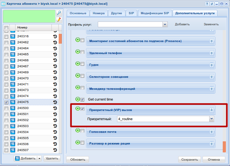The width and height of the screenshot is (230, 166).
Task: Expand the Селекторное совещание panel
Action: click(211, 77)
